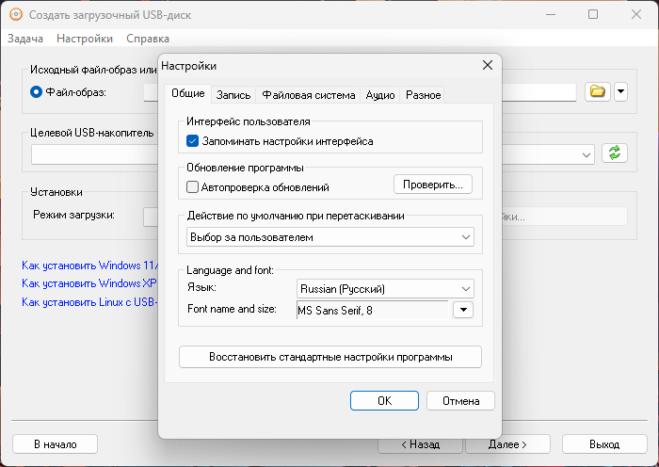Click the "Далее >" button
The height and width of the screenshot is (467, 659).
click(507, 443)
